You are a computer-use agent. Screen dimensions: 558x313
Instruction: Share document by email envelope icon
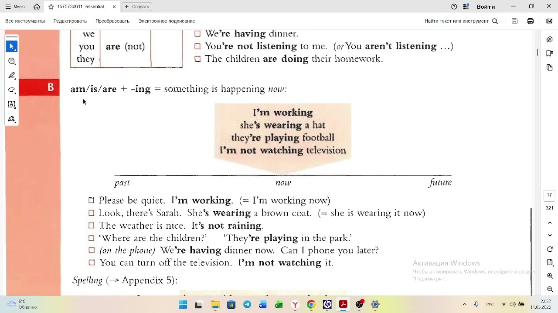tap(549, 21)
